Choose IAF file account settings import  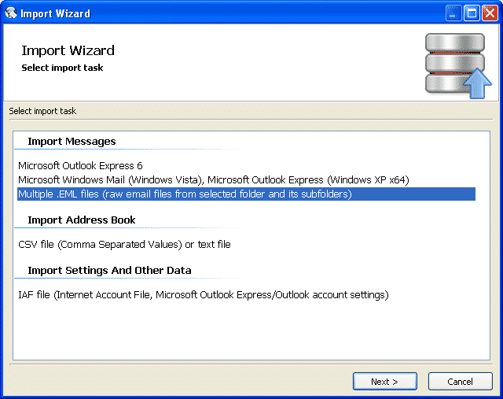pyautogui.click(x=204, y=295)
